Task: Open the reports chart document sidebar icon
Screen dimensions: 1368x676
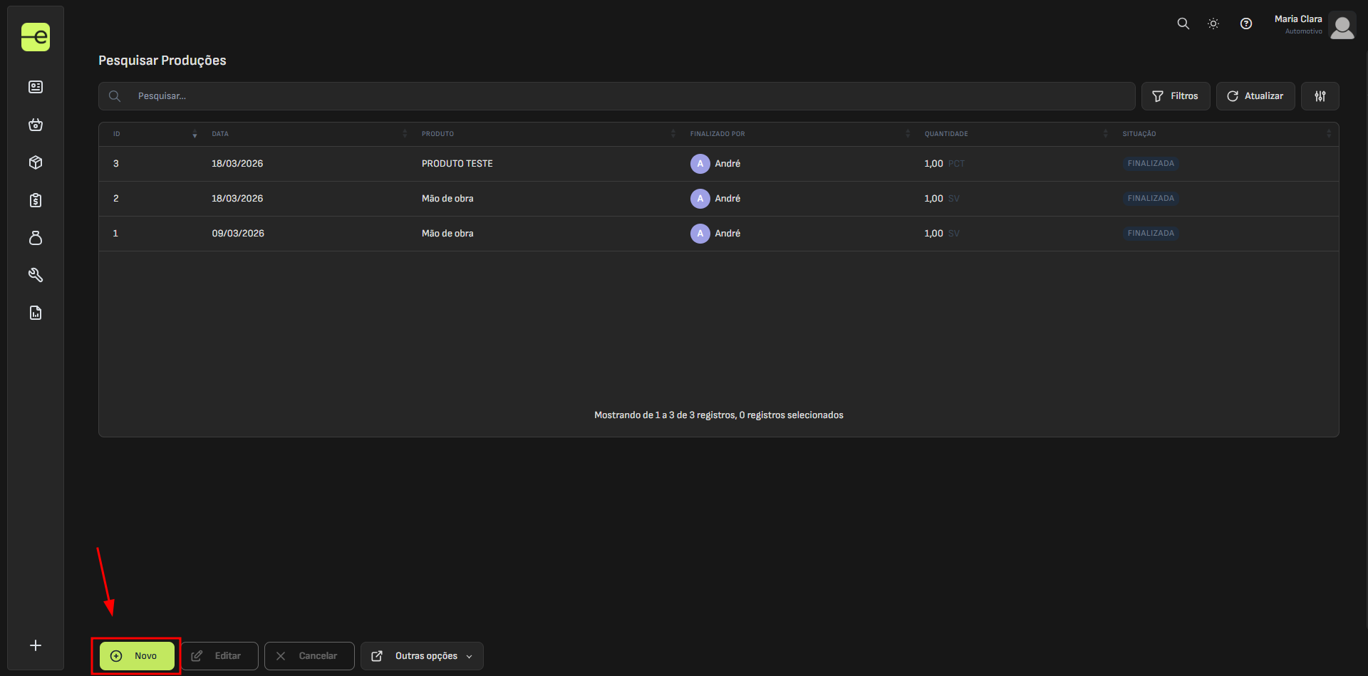Action: 36,313
